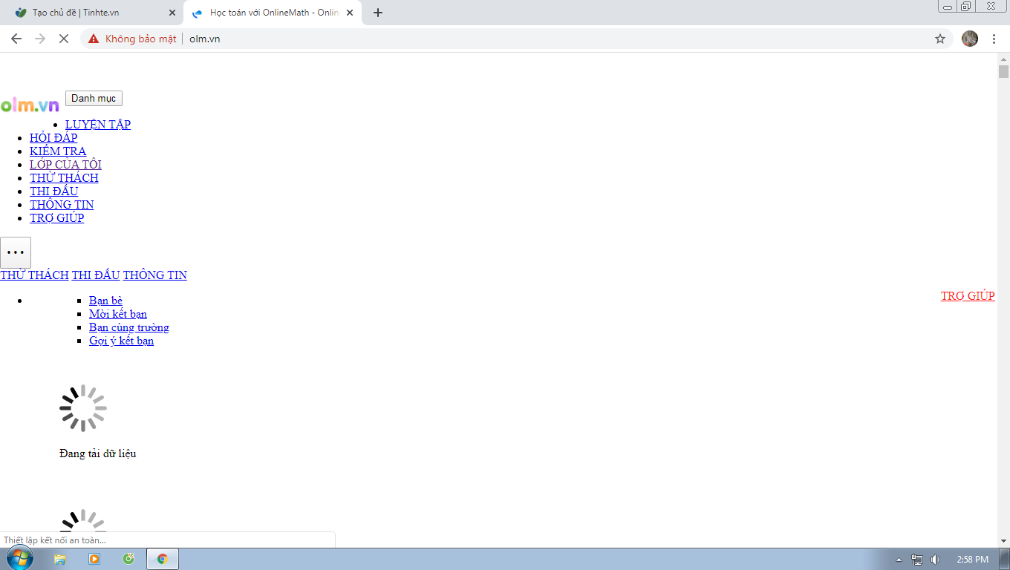
Task: Open the Gợi ý kết bạn link
Action: tap(121, 341)
